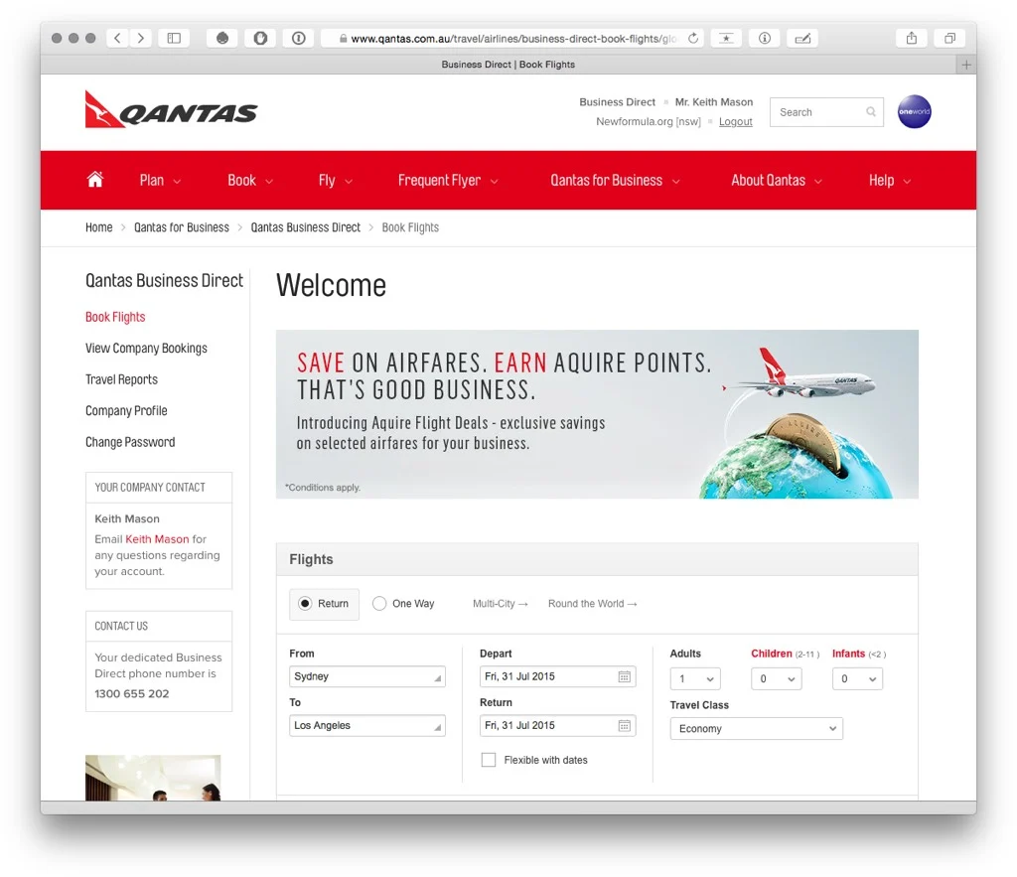
Task: Open the Depart date calendar icon
Action: [624, 676]
